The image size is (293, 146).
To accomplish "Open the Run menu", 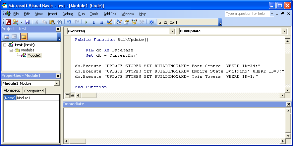I will pos(82,14).
